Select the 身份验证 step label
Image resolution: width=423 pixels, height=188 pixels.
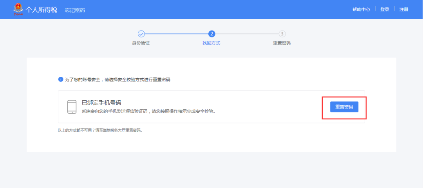point(141,43)
